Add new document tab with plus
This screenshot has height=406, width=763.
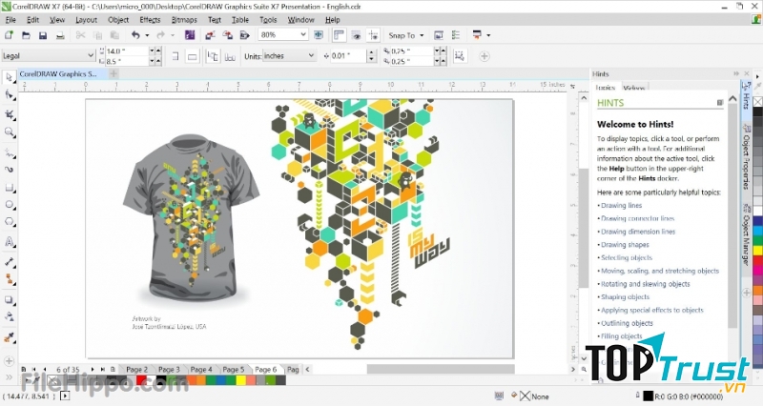[113, 74]
